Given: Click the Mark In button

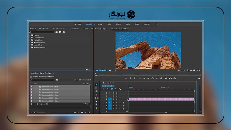Looking at the screenshot, I should [131, 78].
